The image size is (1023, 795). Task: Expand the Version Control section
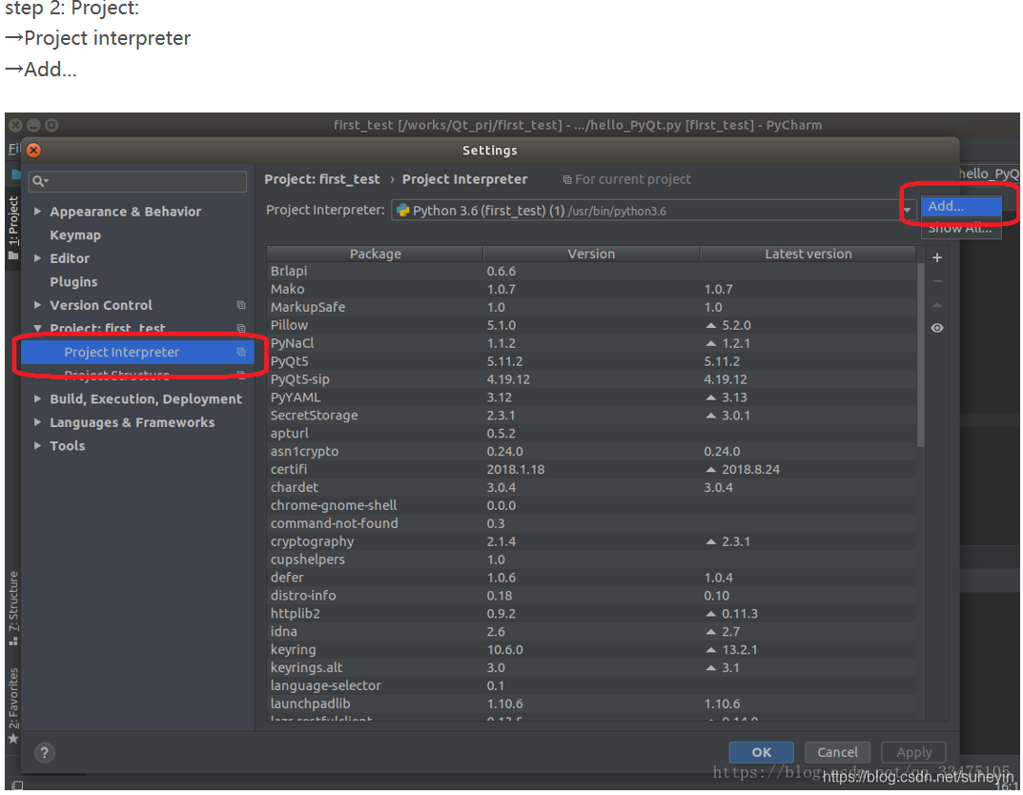click(38, 305)
